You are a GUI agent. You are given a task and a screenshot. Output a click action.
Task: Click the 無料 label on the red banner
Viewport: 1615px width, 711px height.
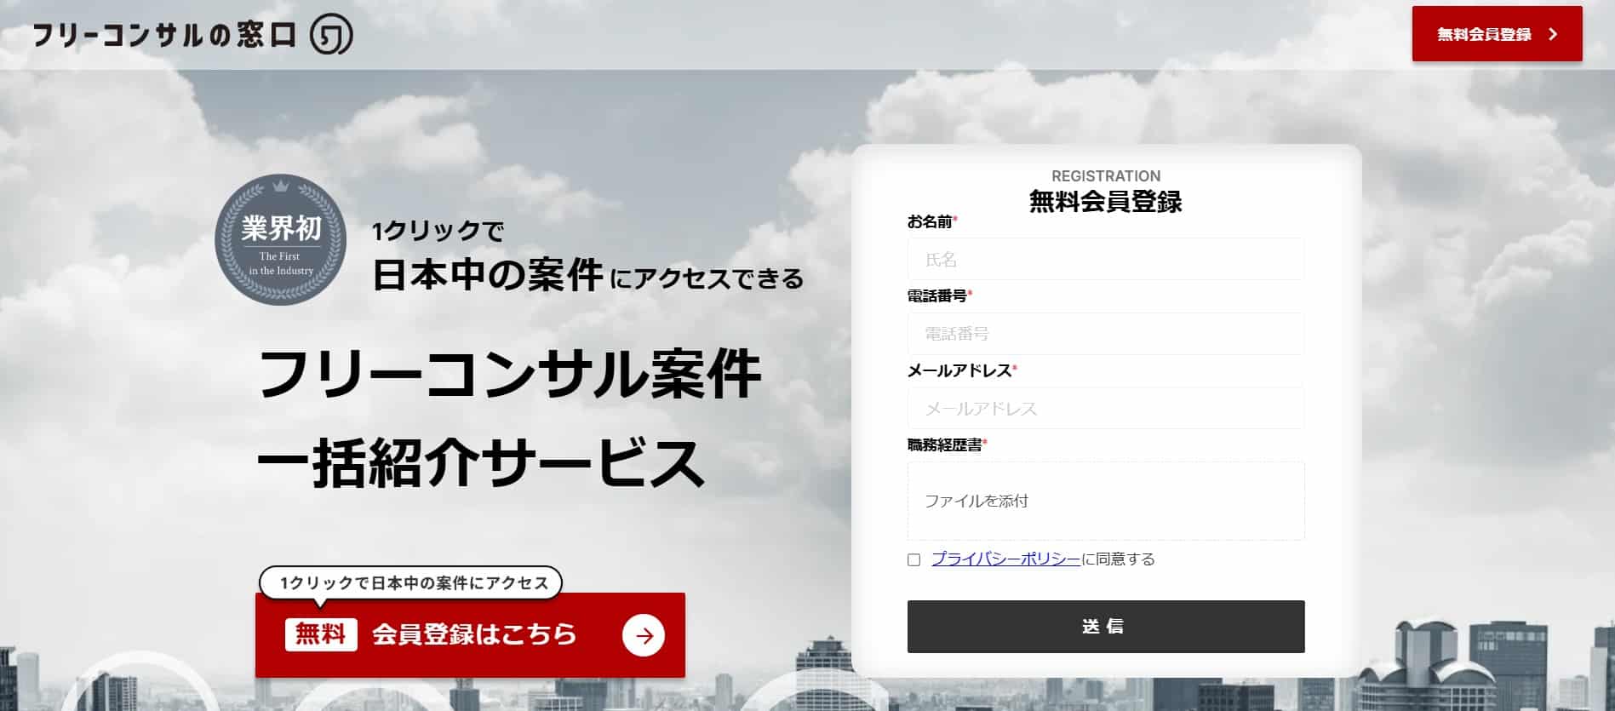point(320,634)
